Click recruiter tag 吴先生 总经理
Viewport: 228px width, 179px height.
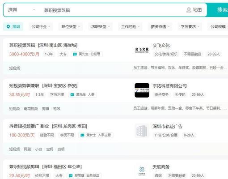pos(87,54)
